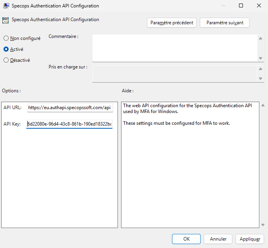Screen dimensions: 268x248
Task: Focus the API URL input field
Action: (x=70, y=108)
